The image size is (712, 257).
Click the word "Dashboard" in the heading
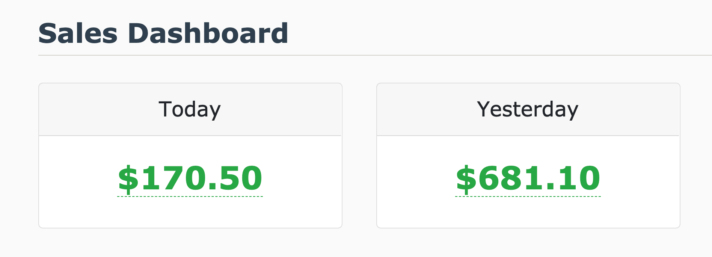(208, 33)
